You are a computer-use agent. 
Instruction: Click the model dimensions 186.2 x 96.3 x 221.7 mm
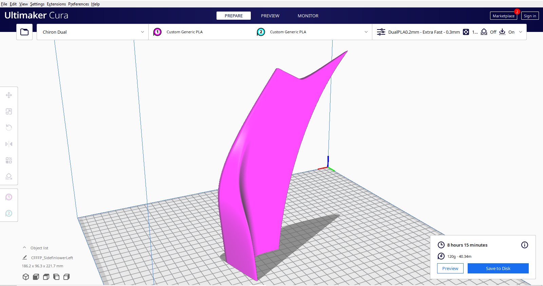[42, 266]
